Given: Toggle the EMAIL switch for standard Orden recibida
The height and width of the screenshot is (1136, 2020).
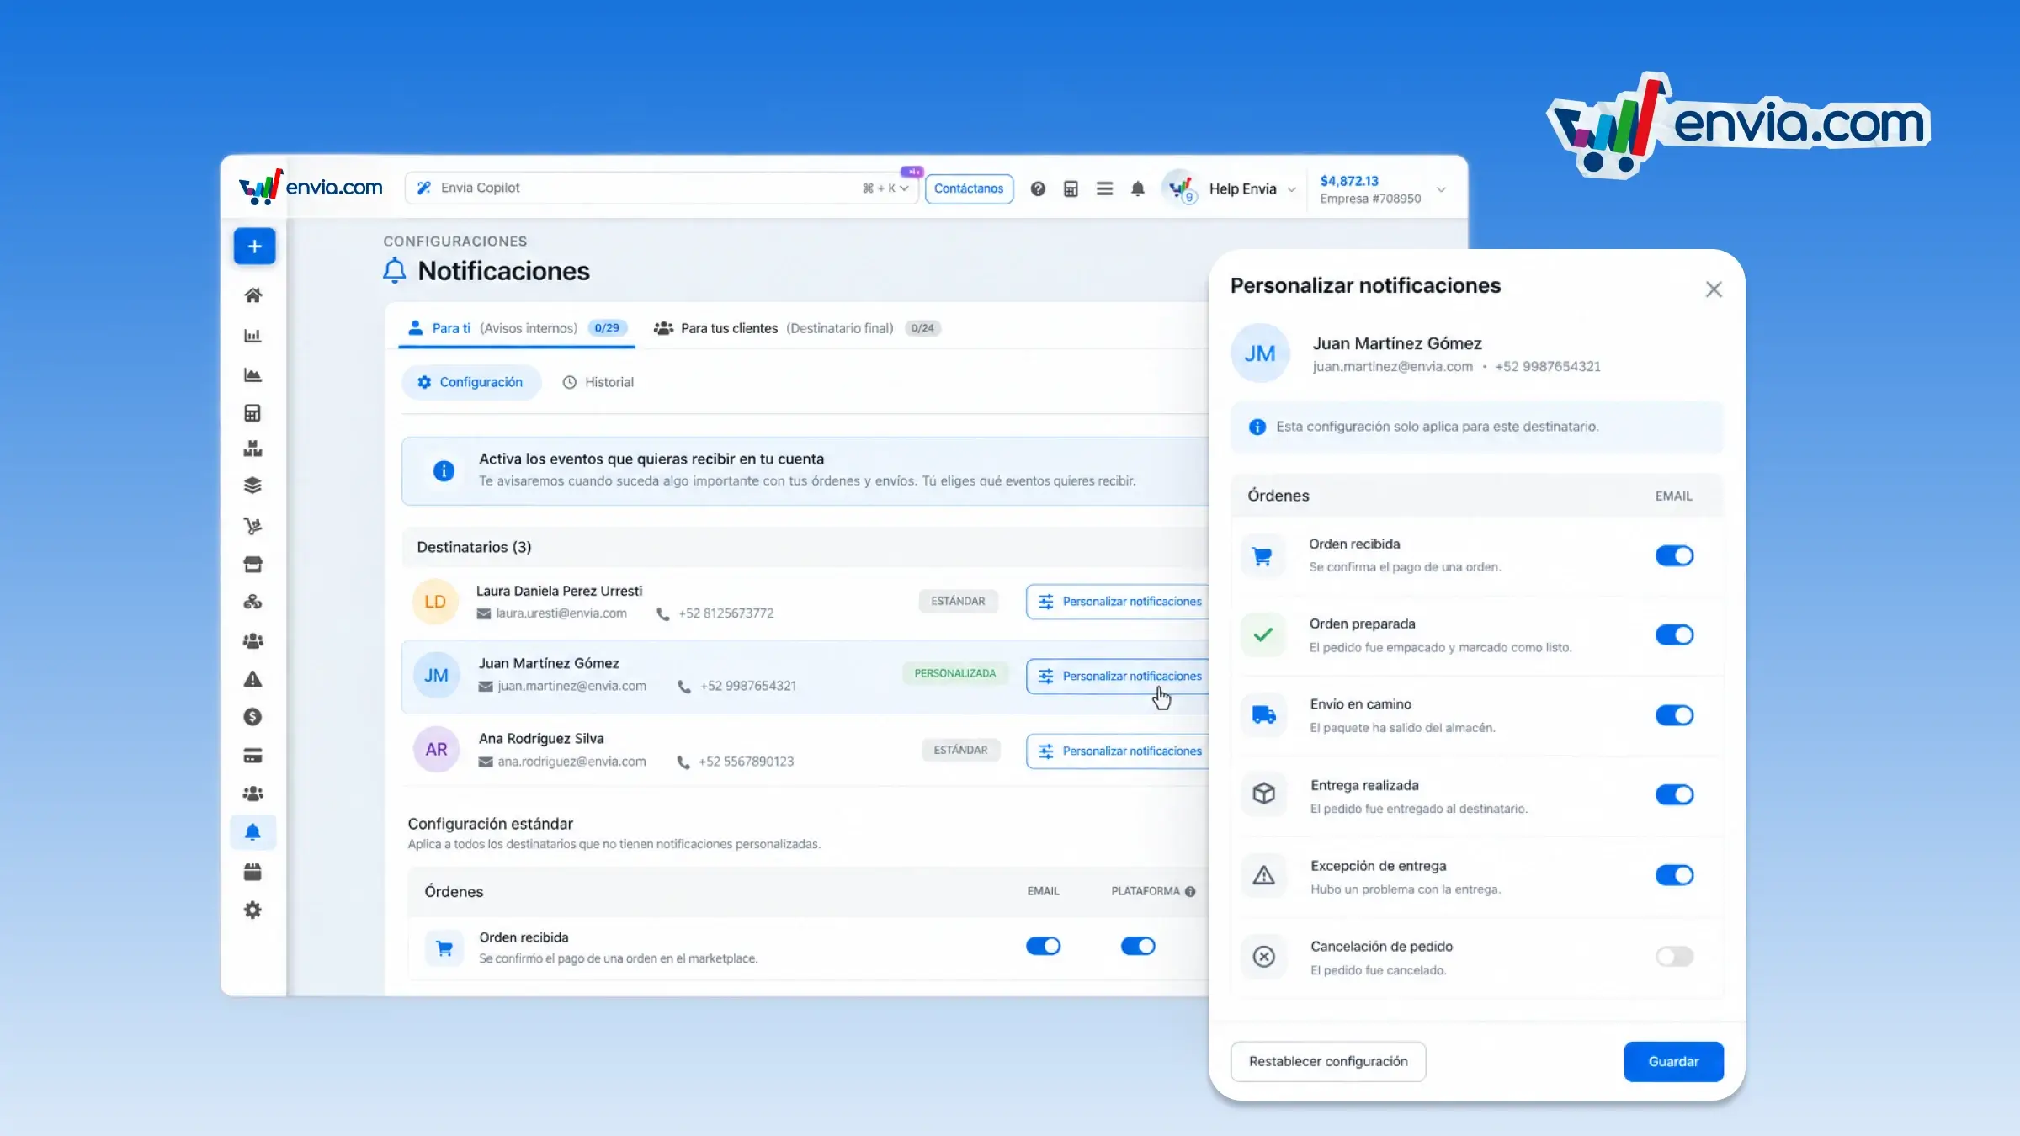Looking at the screenshot, I should click(1043, 946).
